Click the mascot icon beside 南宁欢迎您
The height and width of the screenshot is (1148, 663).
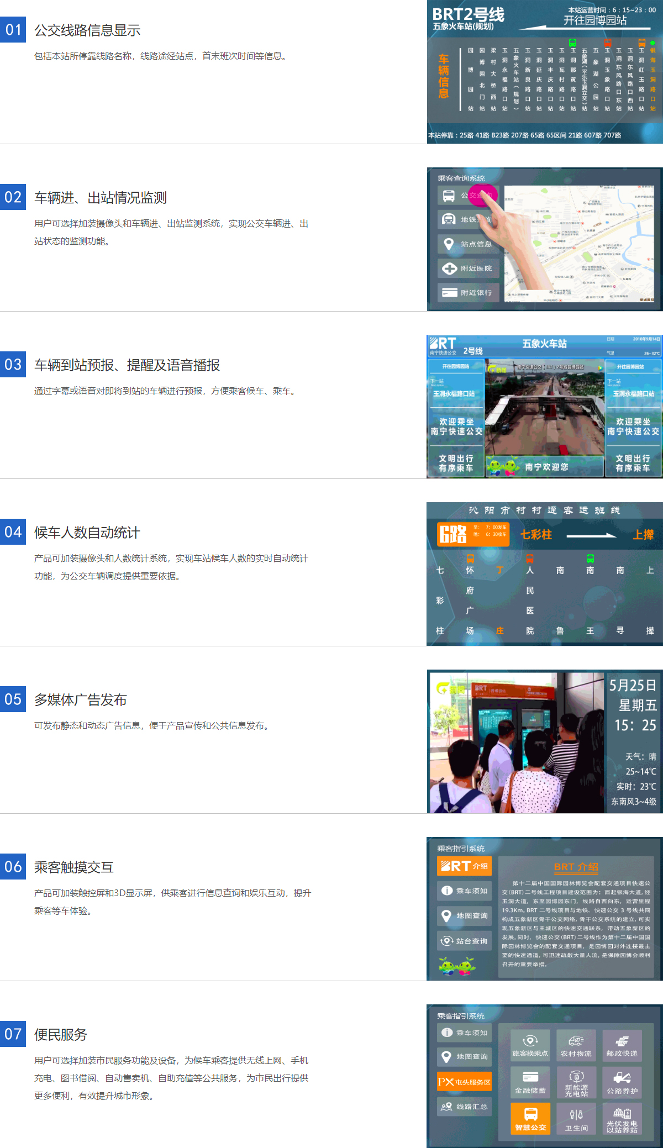[503, 466]
